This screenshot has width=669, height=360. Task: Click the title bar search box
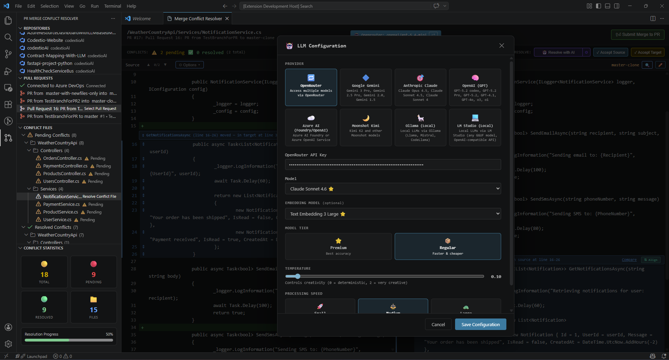(x=335, y=6)
